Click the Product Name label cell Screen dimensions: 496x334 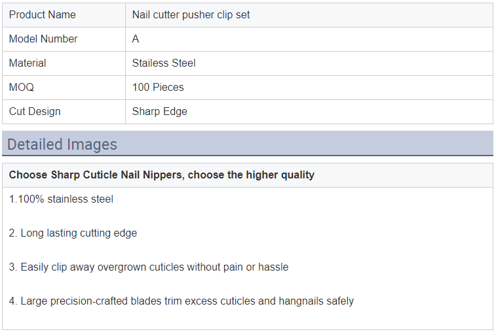64,15
